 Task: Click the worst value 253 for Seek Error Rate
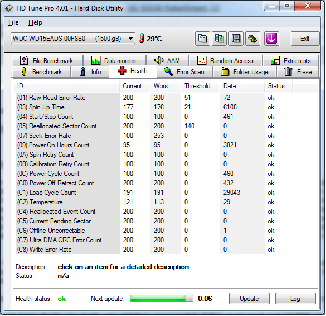pyautogui.click(x=159, y=136)
